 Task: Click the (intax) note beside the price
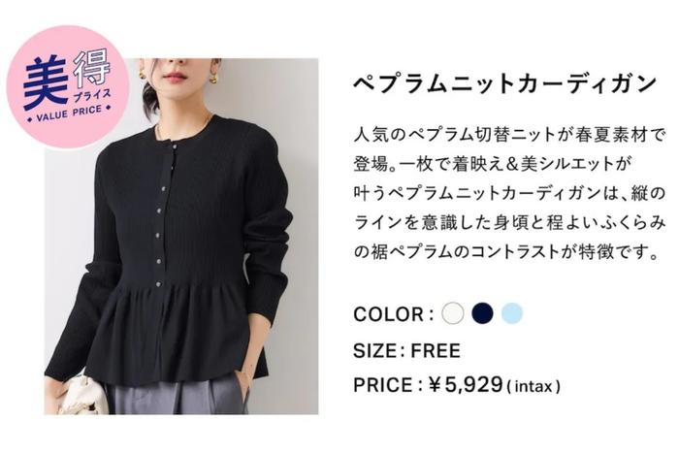(533, 386)
